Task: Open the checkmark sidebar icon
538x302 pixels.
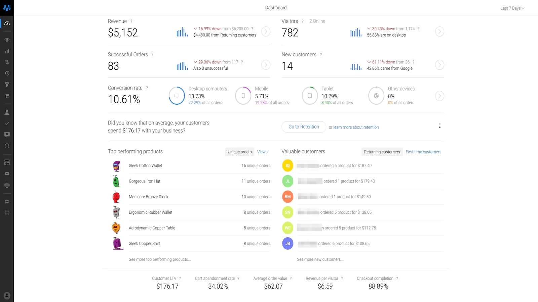Action: tap(7, 123)
